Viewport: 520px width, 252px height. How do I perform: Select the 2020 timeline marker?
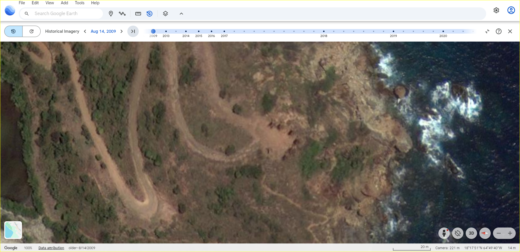pos(443,31)
